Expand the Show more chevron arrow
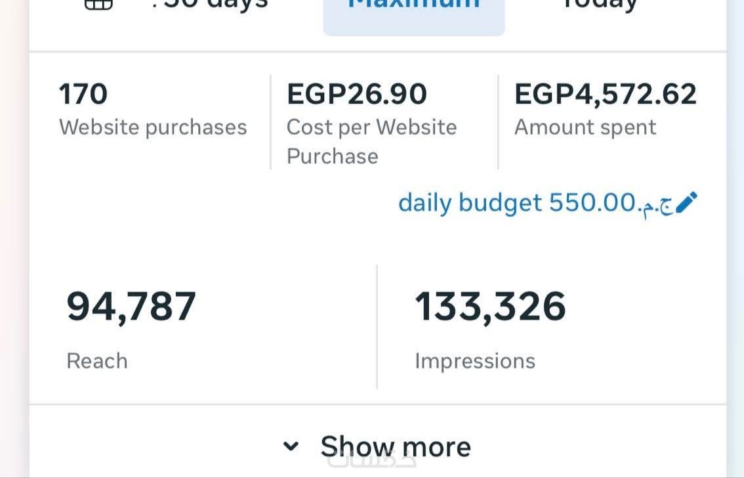 tap(291, 446)
